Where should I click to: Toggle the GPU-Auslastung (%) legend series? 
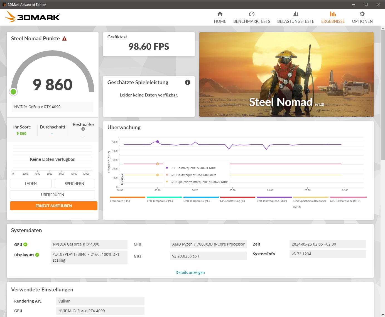237,199
